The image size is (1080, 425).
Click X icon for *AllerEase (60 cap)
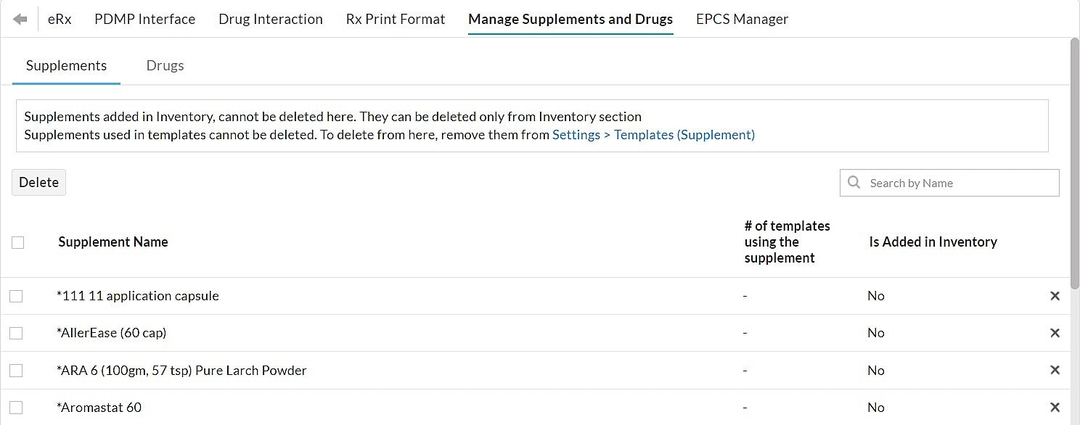click(1055, 333)
